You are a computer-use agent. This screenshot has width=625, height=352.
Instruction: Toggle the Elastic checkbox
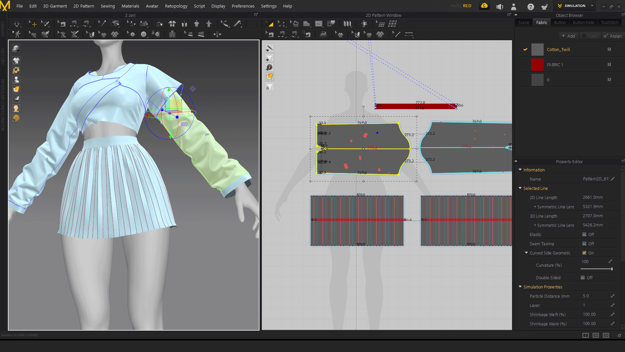584,234
